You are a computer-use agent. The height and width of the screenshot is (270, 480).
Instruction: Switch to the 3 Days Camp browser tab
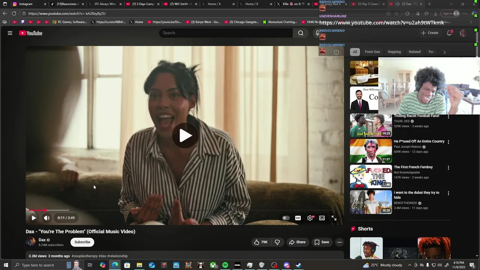pos(142,4)
